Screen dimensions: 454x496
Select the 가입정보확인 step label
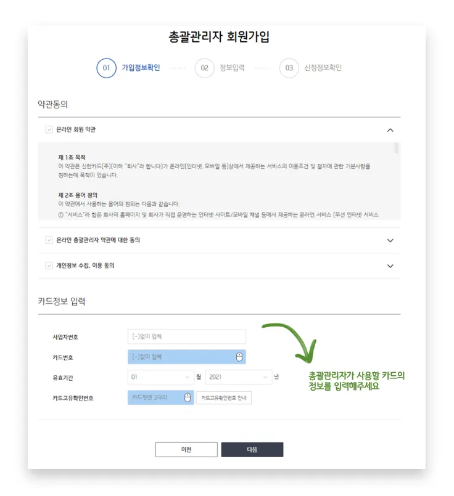[141, 68]
